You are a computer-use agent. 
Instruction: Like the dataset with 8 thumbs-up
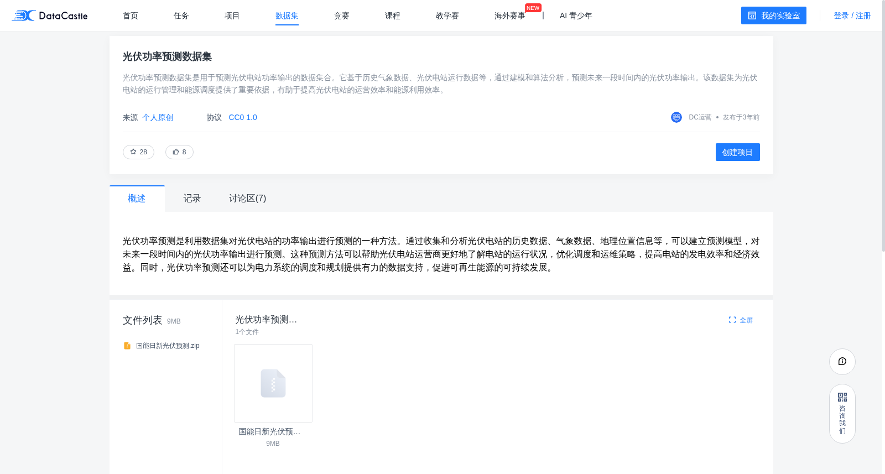[179, 152]
